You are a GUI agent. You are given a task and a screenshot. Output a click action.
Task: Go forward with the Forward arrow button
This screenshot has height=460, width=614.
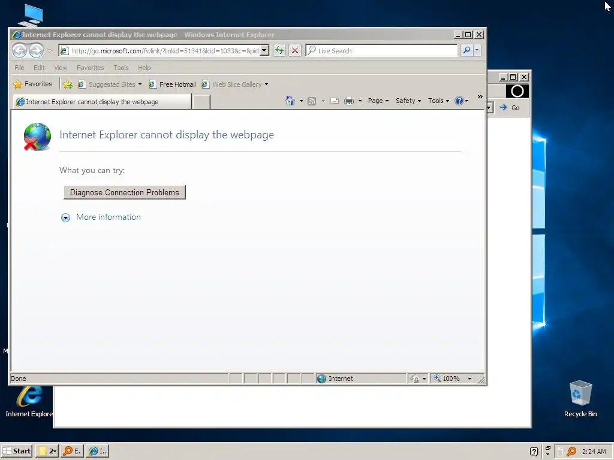[x=36, y=50]
